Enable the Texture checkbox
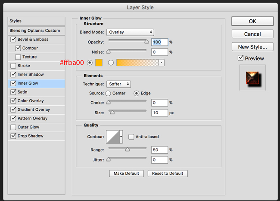The width and height of the screenshot is (280, 201). [18, 57]
